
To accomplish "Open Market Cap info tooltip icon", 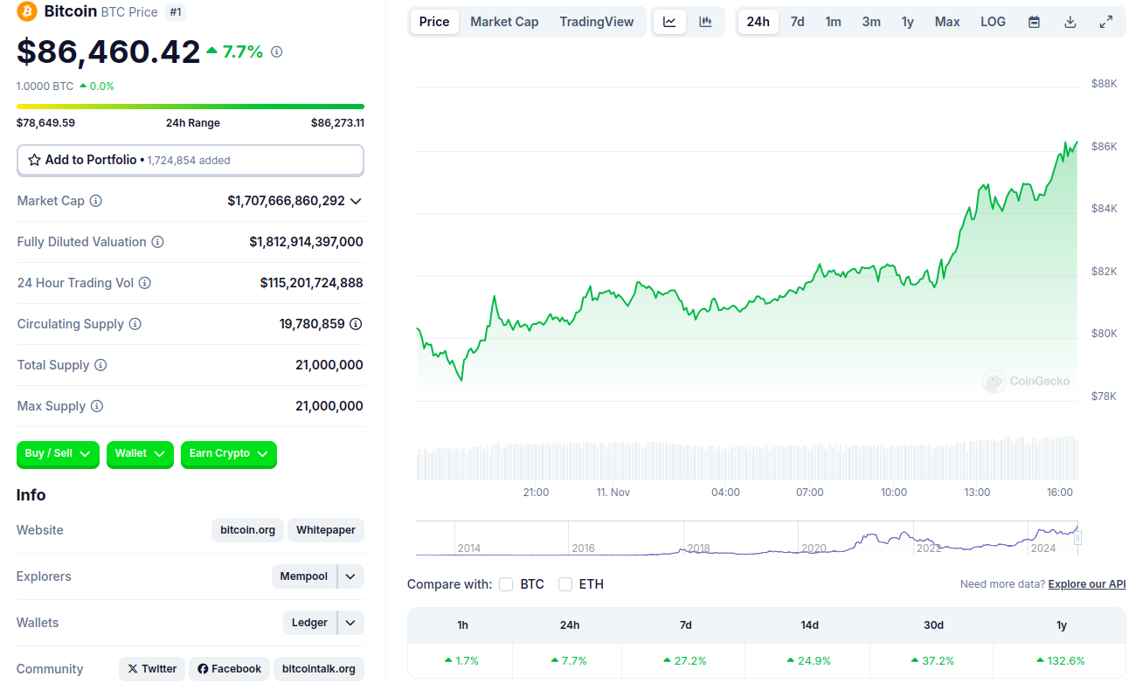I will point(96,201).
